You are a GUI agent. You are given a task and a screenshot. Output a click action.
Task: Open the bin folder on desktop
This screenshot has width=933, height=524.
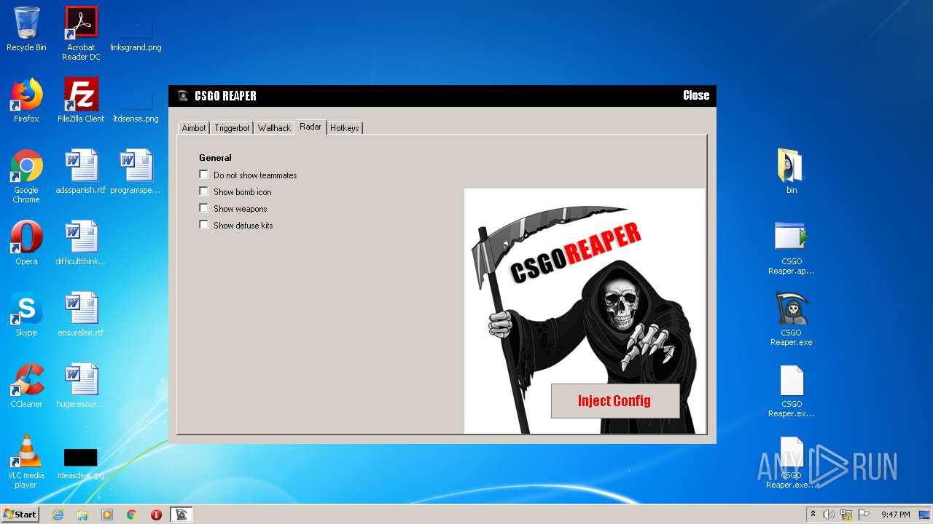click(x=792, y=172)
